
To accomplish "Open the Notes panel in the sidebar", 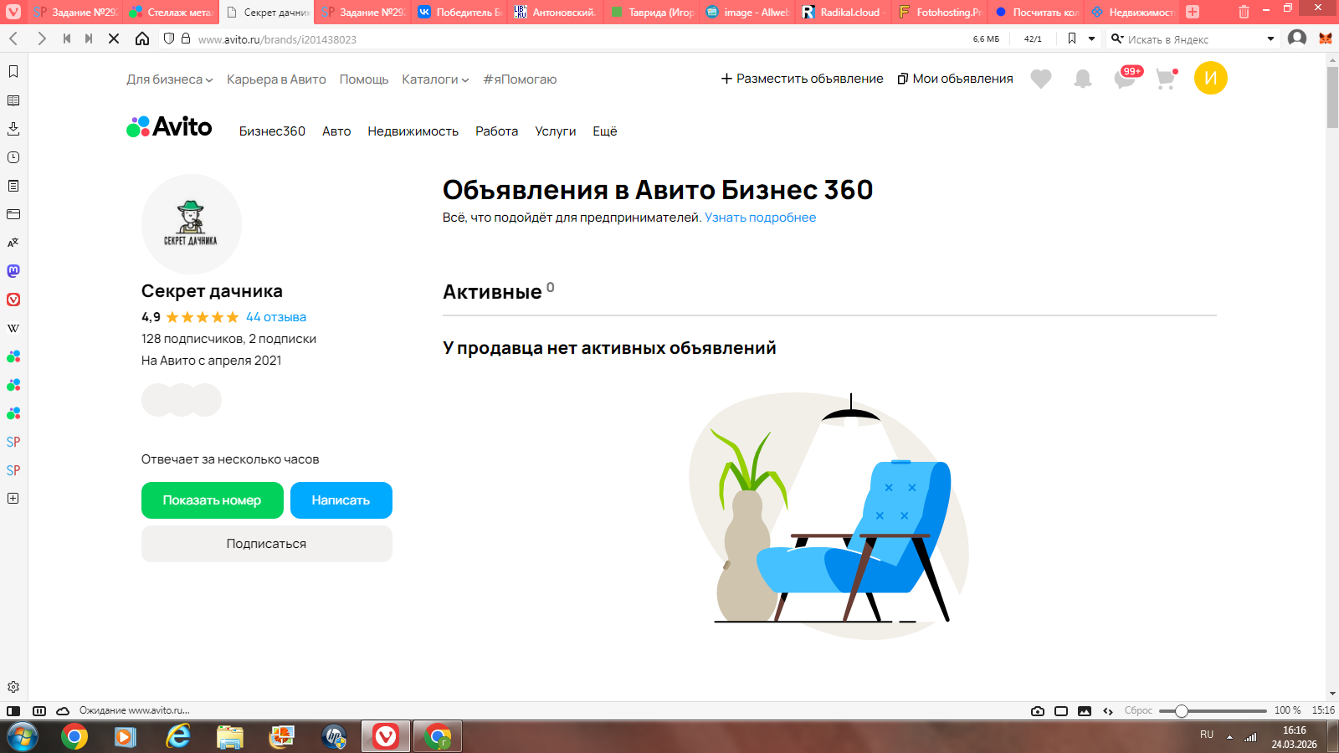I will pyautogui.click(x=13, y=186).
